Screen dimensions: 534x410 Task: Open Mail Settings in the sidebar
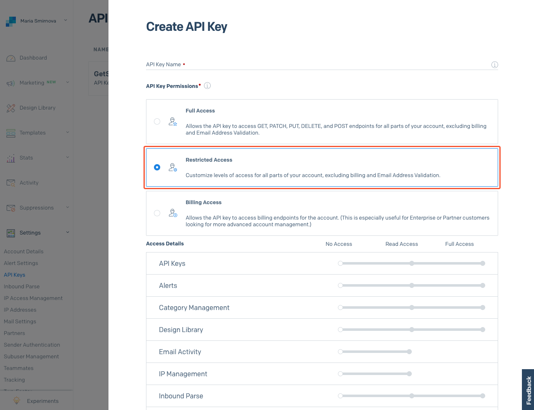pyautogui.click(x=20, y=322)
